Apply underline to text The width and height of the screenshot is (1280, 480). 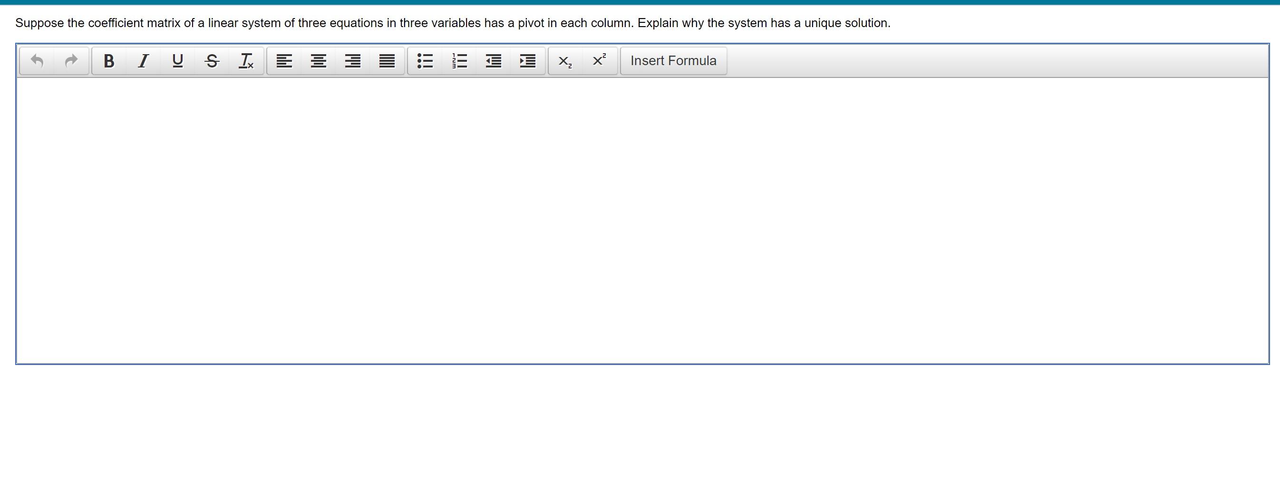[x=177, y=61]
